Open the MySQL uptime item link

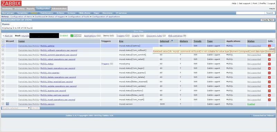tap(47, 46)
